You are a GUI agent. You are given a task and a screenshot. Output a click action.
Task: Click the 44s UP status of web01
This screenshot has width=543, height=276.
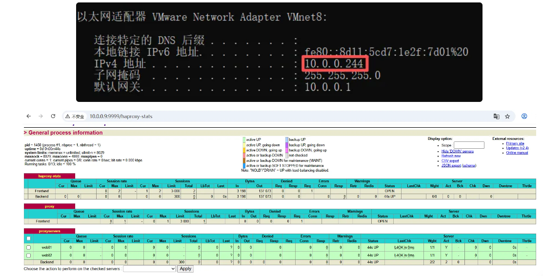pyautogui.click(x=373, y=248)
